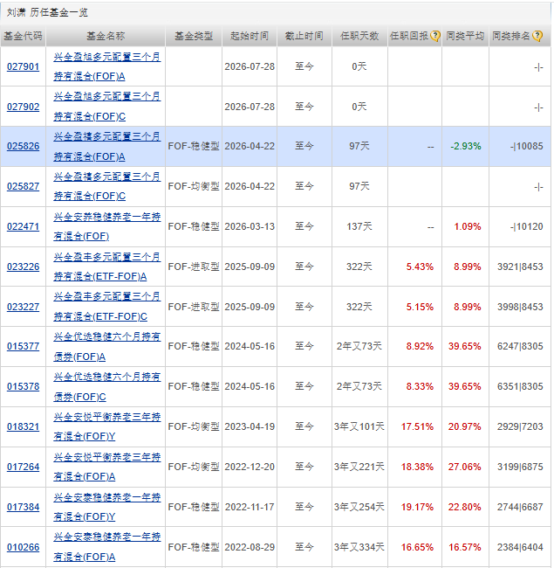Open fund name link in row 018321
This screenshot has width=554, height=568.
coord(107,426)
